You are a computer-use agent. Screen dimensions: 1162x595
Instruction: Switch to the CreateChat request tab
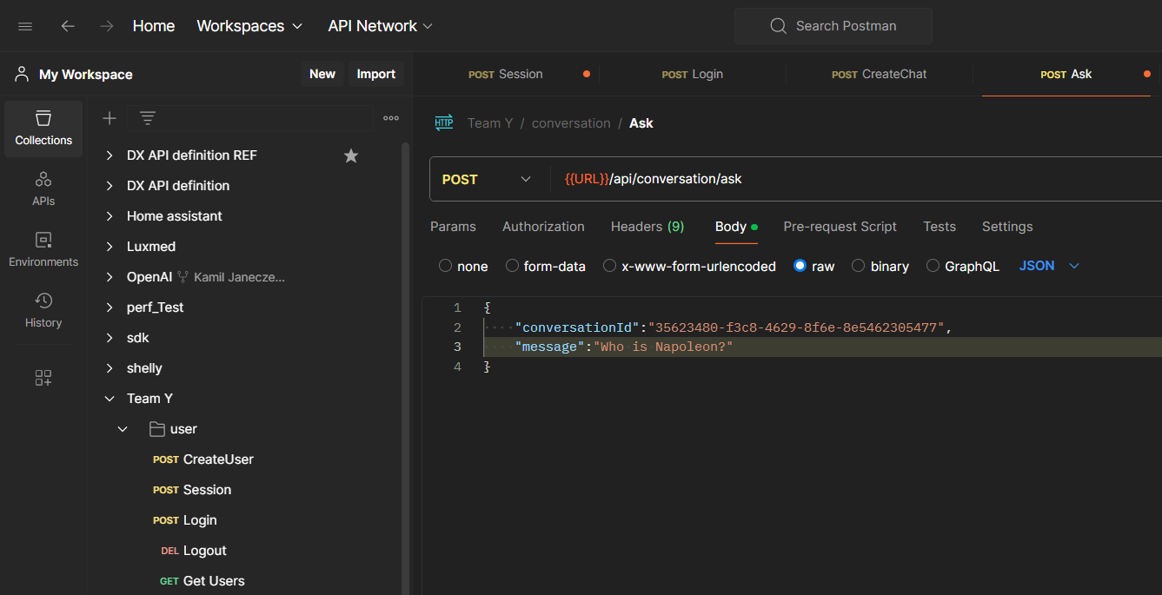(x=880, y=74)
